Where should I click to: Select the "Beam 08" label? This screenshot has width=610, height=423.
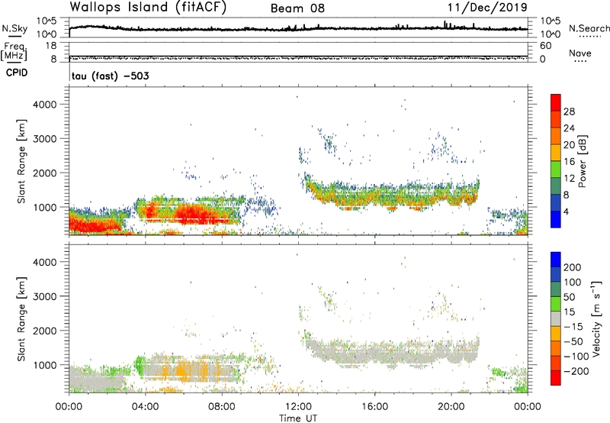(x=297, y=8)
